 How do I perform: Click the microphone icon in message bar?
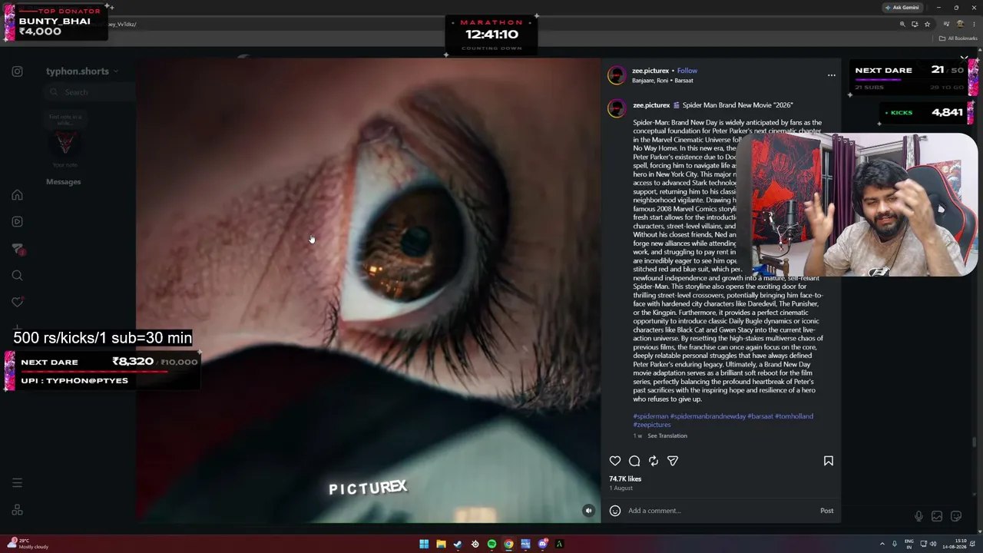click(918, 517)
